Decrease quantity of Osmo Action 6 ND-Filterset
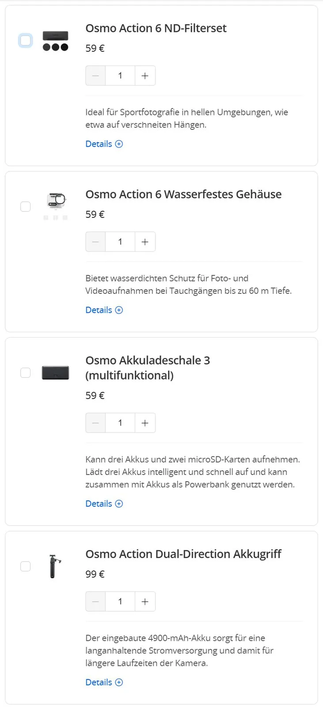This screenshot has height=707, width=323. pos(95,76)
